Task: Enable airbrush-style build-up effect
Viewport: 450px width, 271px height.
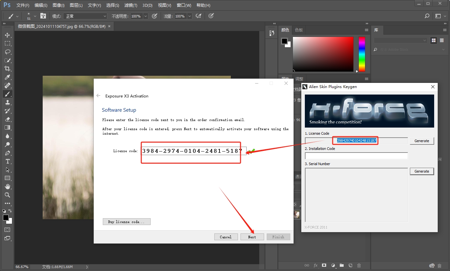Action: (x=199, y=16)
